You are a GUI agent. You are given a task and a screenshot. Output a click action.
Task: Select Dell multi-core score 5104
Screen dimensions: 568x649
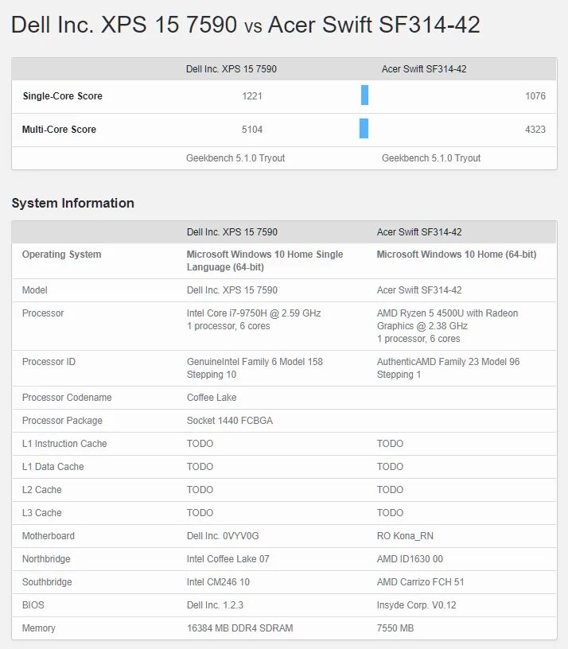pyautogui.click(x=251, y=130)
